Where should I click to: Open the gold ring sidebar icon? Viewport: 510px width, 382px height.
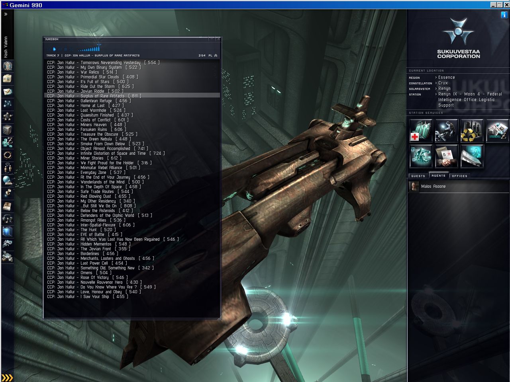(x=8, y=155)
